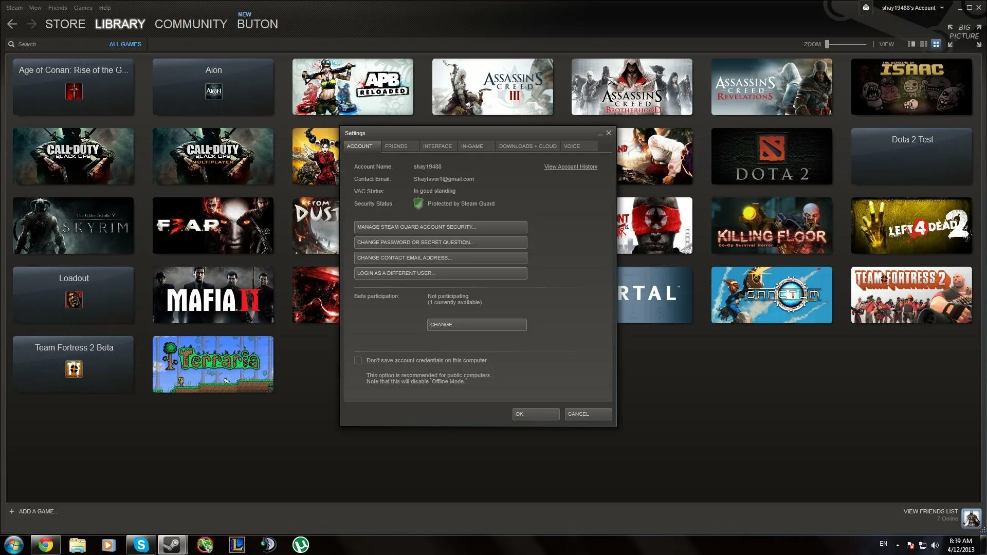Click the Steam taskbar icon
The width and height of the screenshot is (987, 555).
[172, 544]
